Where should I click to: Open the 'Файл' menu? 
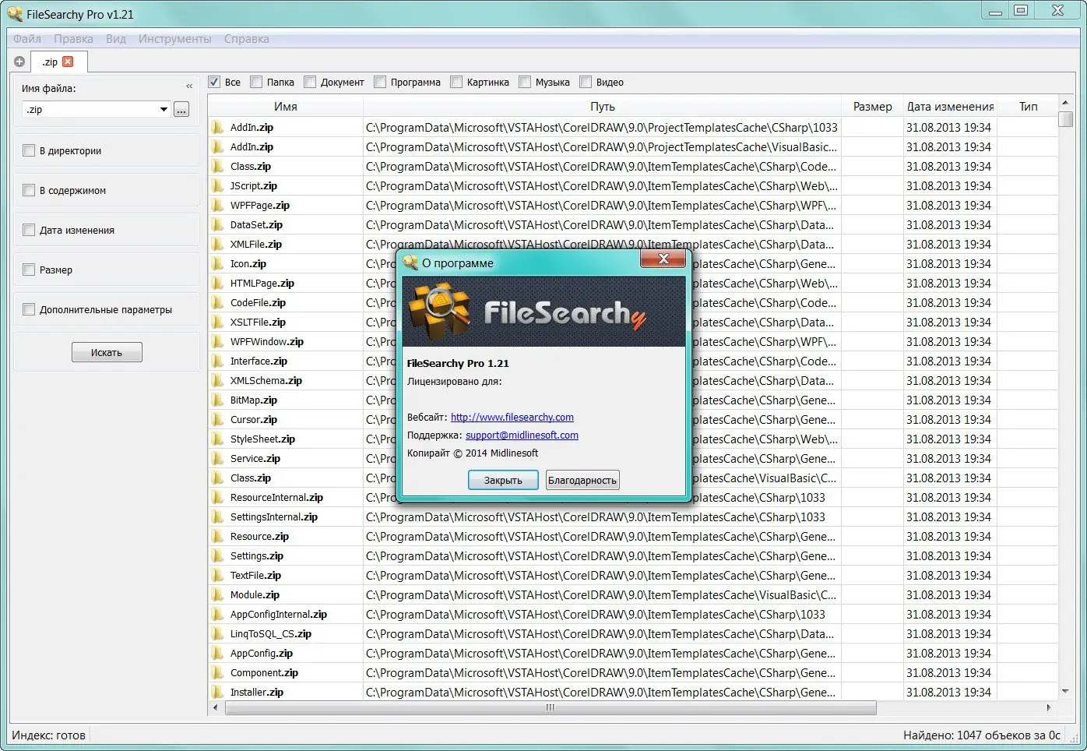(x=27, y=39)
